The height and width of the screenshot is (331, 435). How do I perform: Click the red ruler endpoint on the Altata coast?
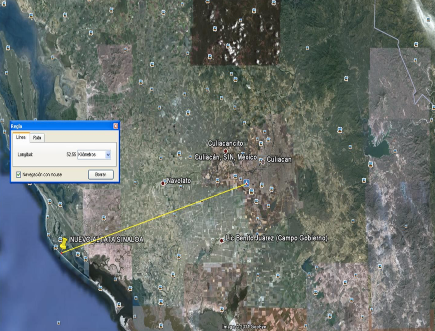[61, 253]
